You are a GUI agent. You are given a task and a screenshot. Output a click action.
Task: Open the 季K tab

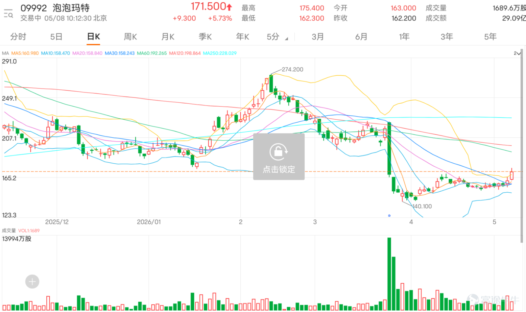(x=205, y=36)
